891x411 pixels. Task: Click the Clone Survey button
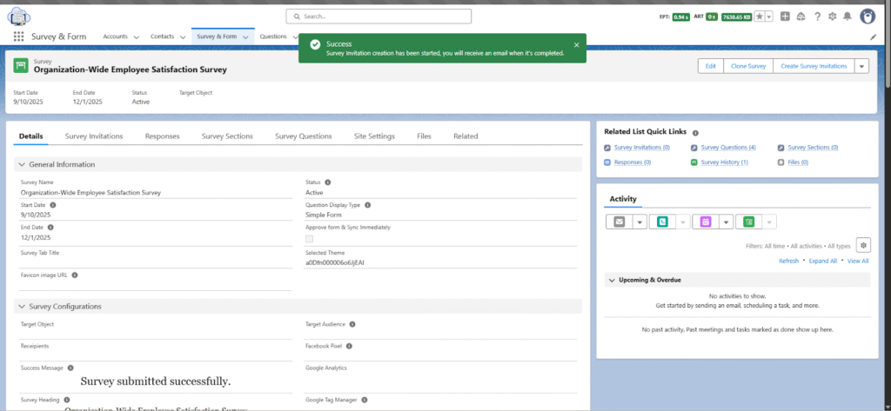pos(748,66)
